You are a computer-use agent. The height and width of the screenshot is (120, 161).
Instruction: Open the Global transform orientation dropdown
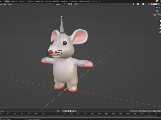(58, 4)
